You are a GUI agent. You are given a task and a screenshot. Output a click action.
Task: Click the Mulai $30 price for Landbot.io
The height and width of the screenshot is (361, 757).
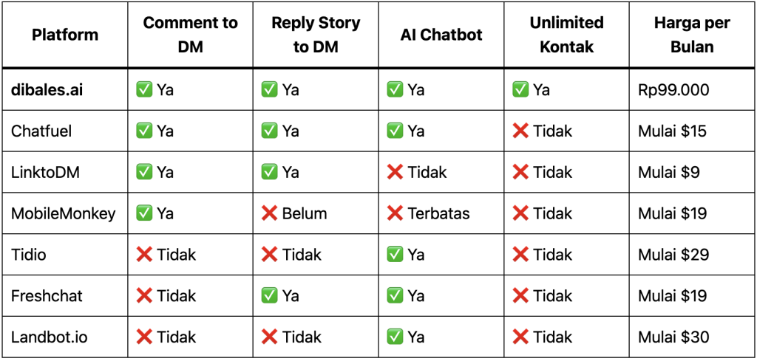tap(673, 337)
